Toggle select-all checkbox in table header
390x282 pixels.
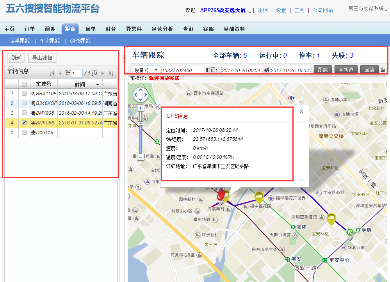(x=24, y=84)
